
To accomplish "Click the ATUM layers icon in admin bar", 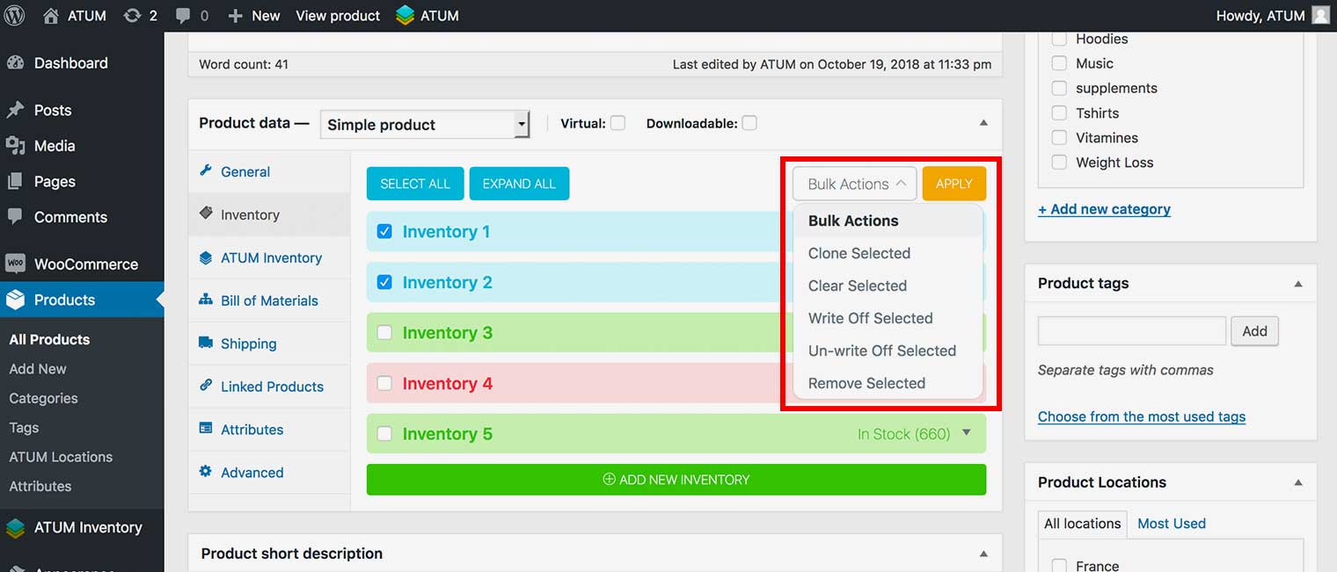I will (405, 16).
